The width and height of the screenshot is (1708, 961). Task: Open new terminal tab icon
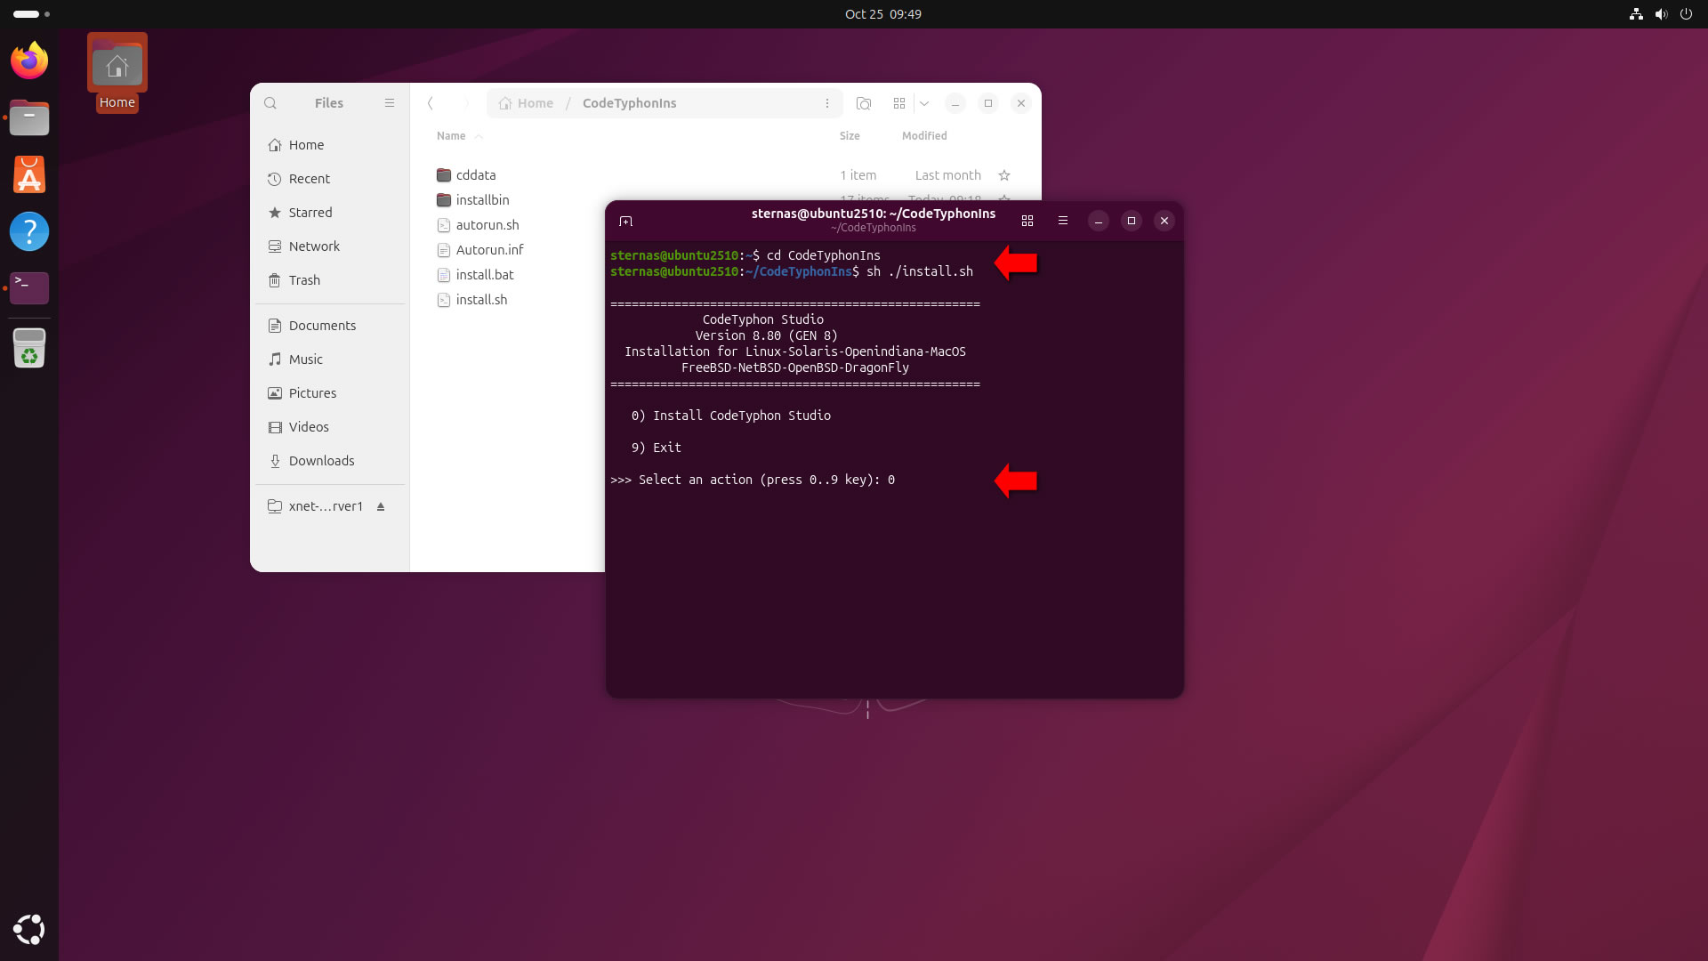[626, 221]
